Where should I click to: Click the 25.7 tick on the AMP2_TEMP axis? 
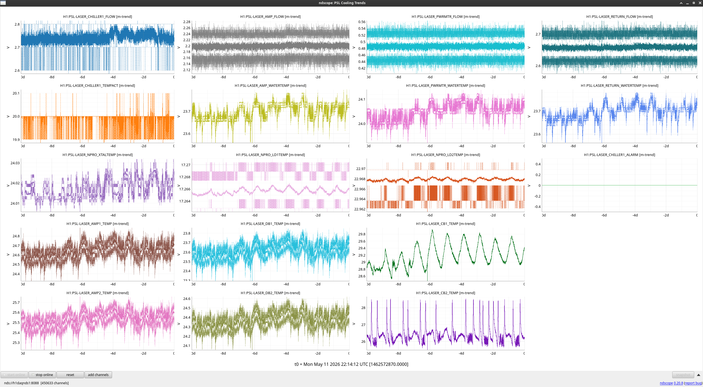[16, 302]
